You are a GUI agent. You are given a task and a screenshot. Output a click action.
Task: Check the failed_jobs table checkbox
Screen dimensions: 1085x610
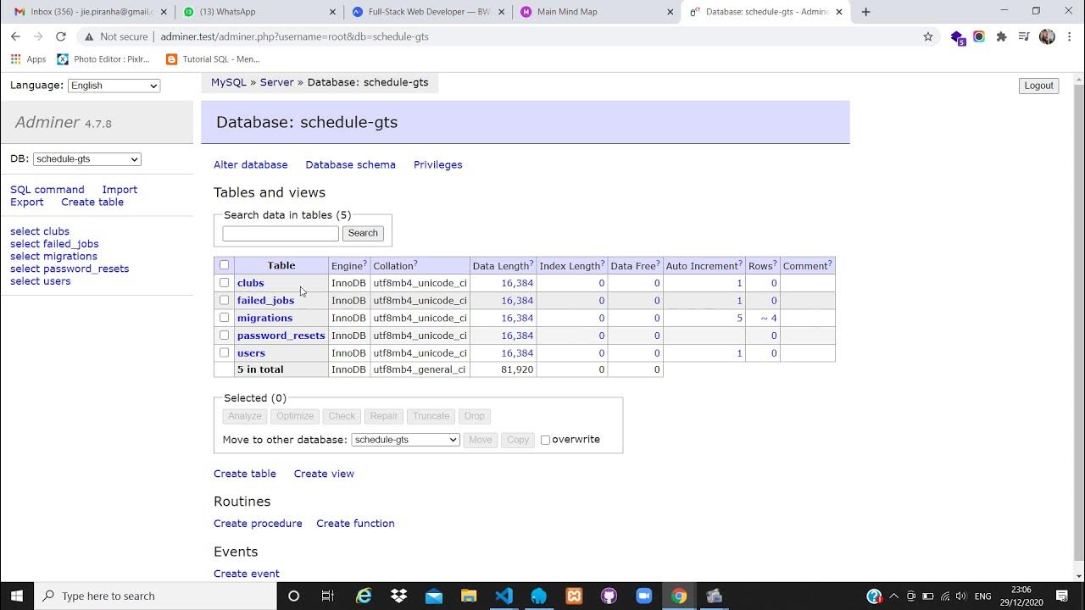224,300
